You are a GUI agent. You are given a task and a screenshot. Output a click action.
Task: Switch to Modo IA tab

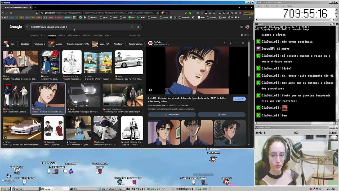34,35
